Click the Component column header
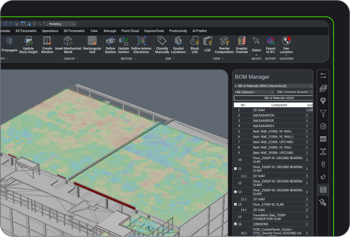350x237 pixels. 279,105
